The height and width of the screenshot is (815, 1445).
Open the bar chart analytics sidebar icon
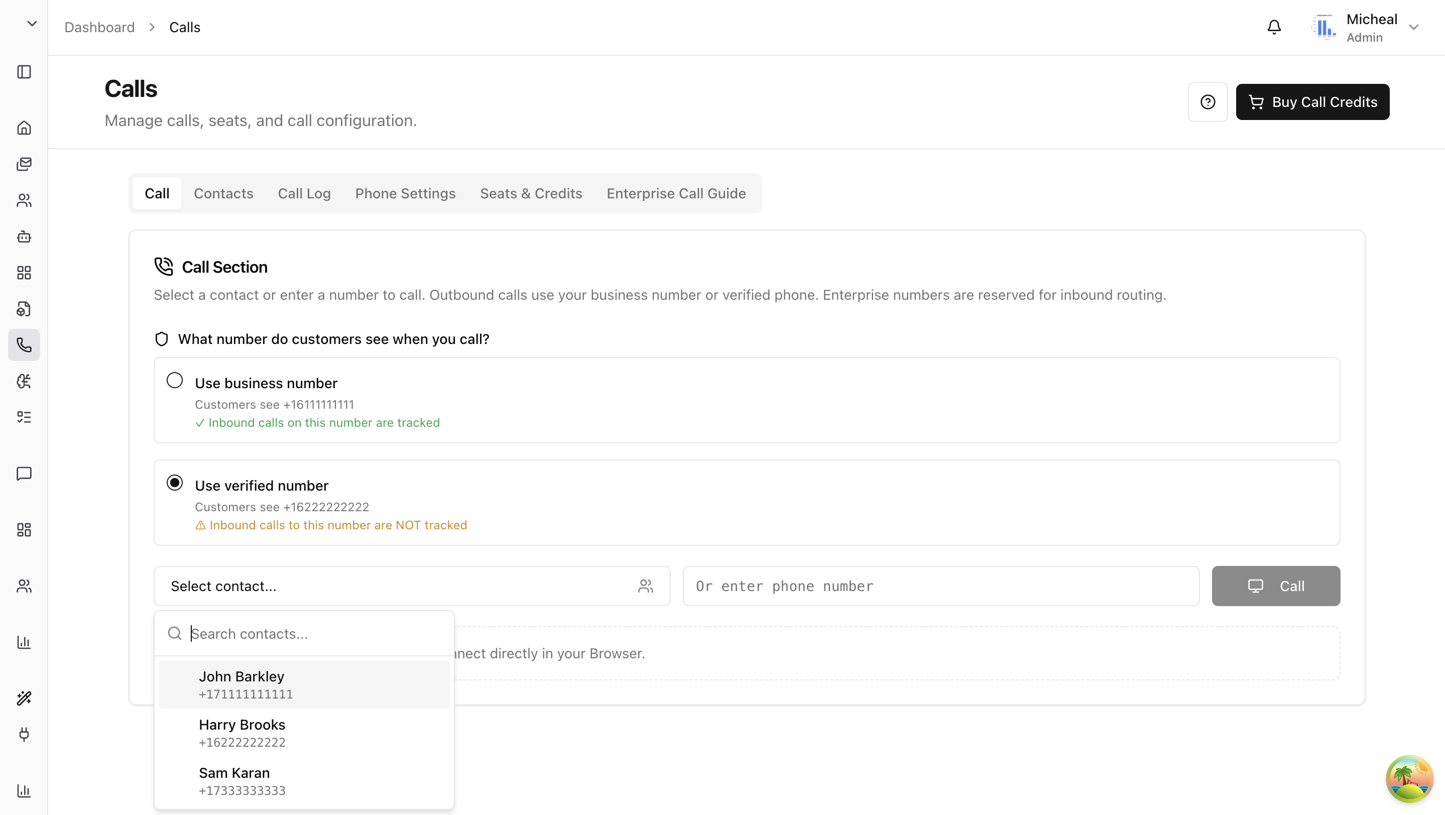24,642
